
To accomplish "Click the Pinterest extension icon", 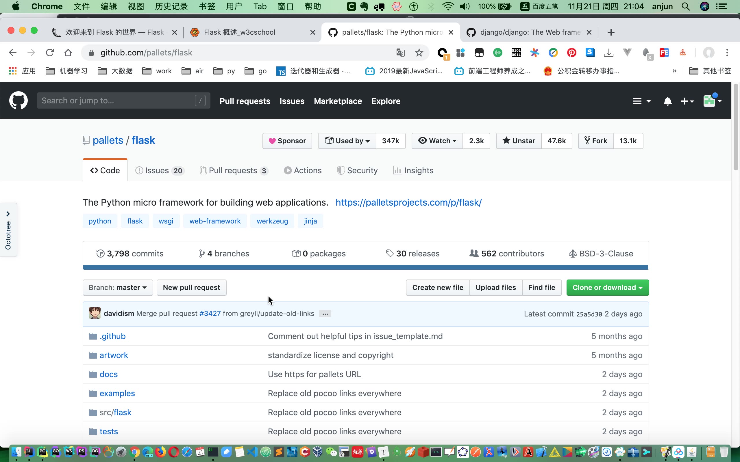I will (571, 53).
